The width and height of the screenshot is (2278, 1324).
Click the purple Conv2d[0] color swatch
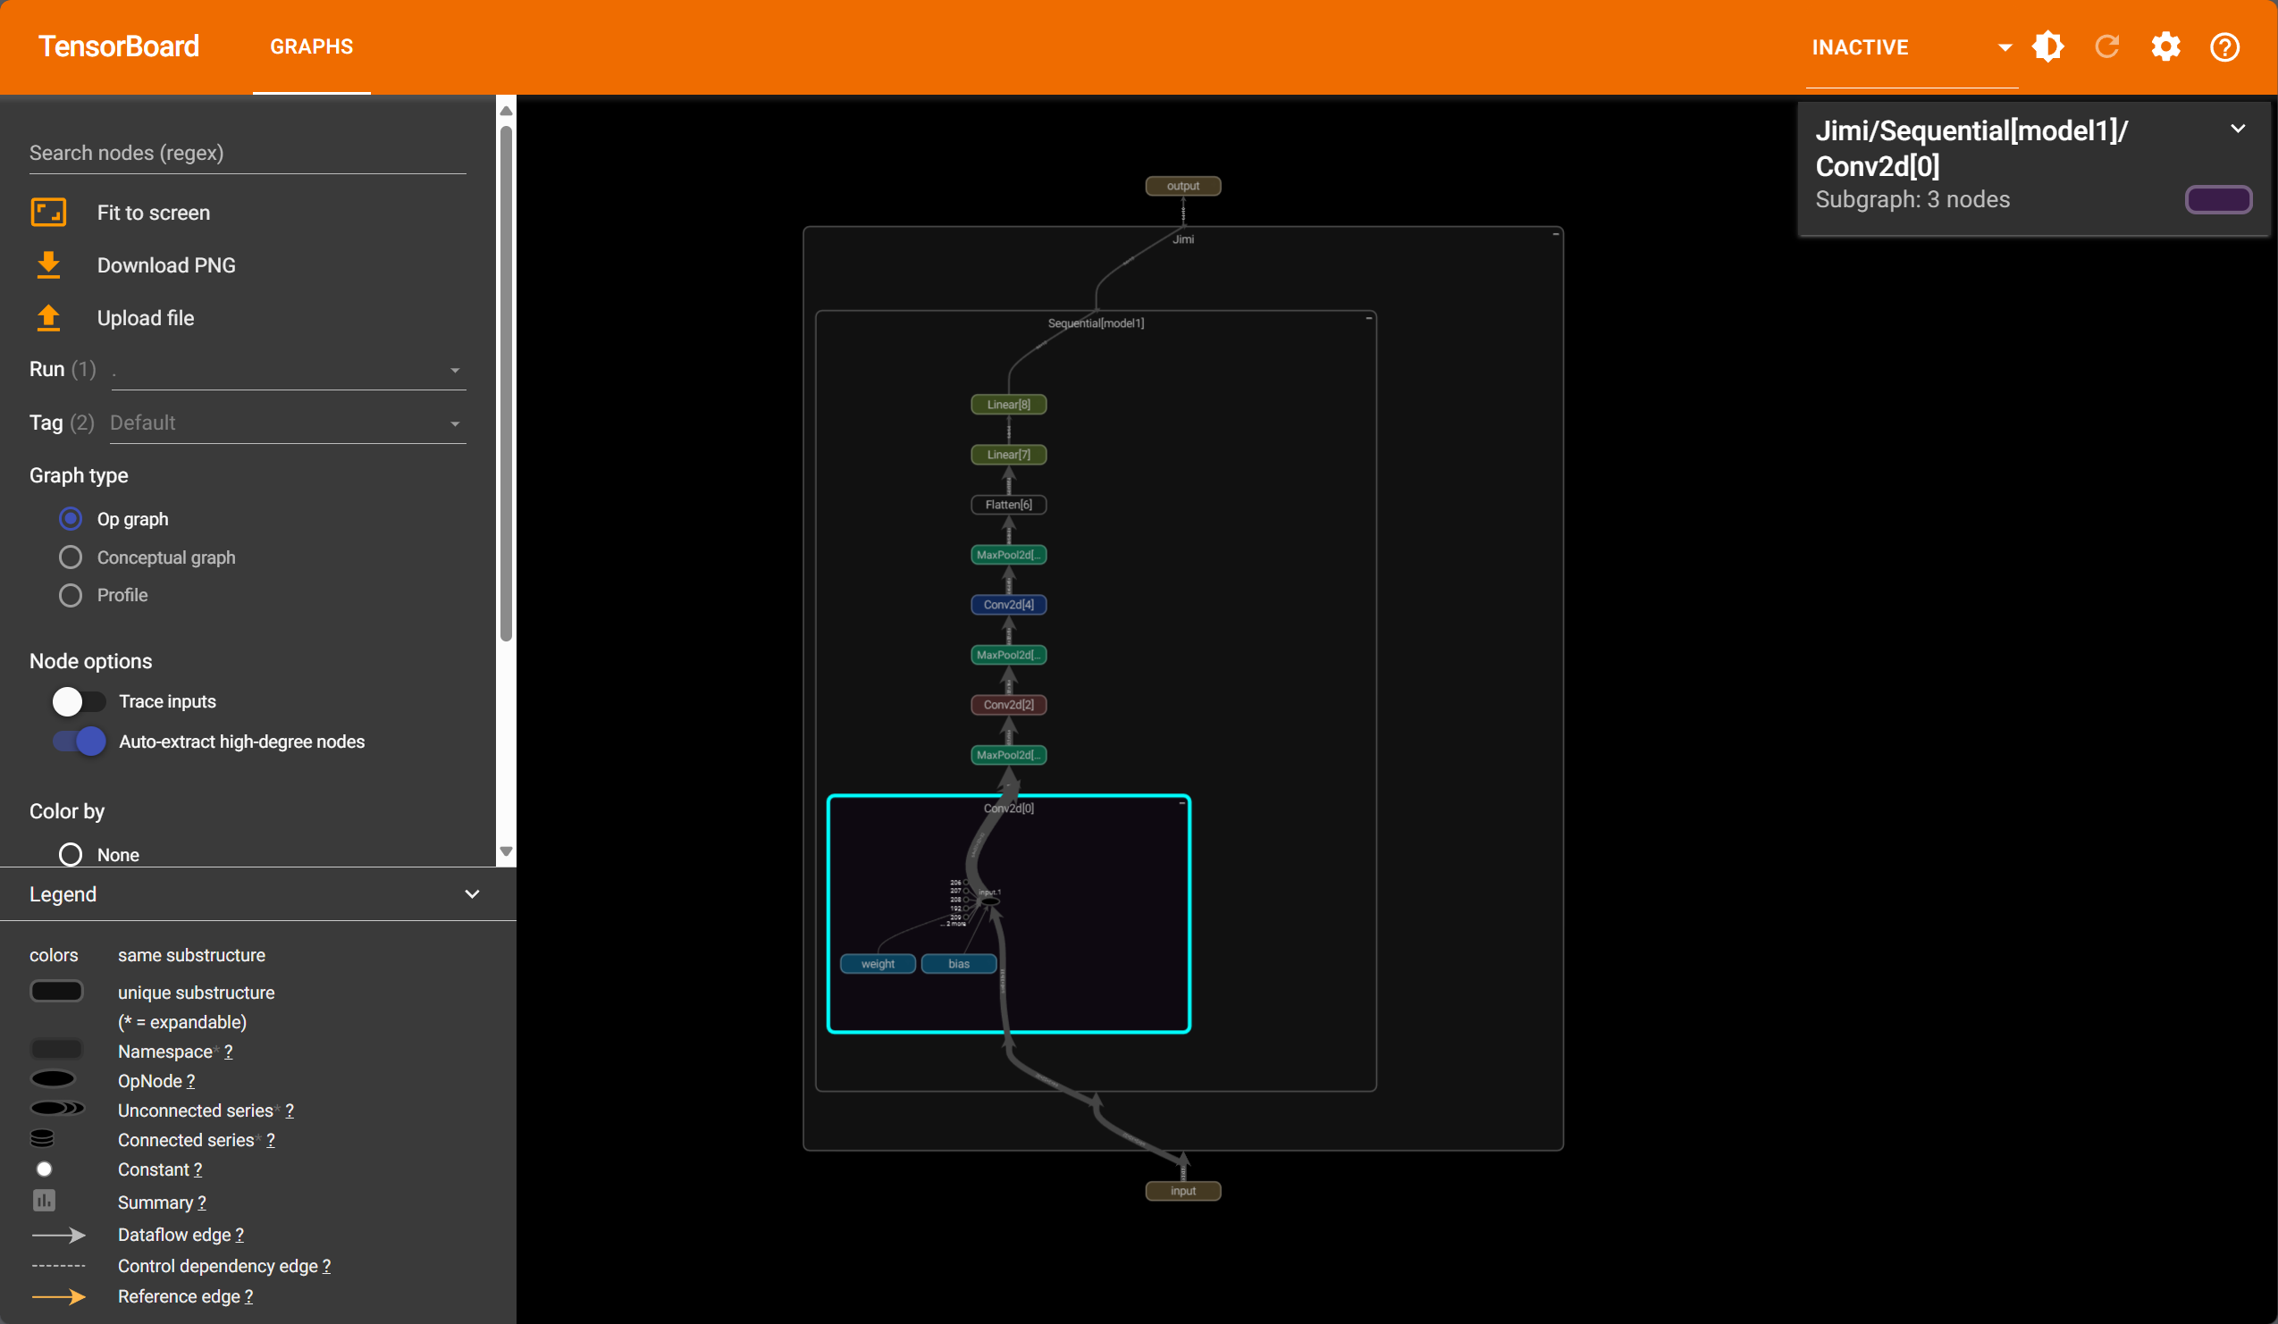pyautogui.click(x=2217, y=200)
